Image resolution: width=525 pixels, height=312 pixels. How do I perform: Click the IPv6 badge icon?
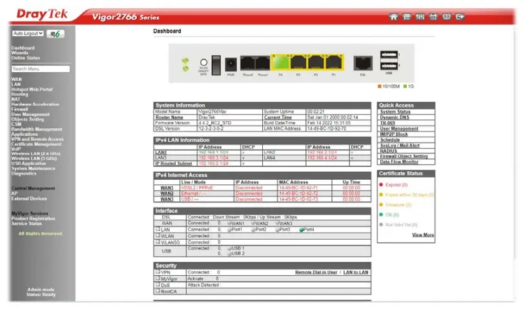[x=56, y=34]
